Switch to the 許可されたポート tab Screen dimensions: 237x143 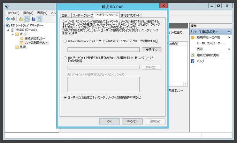(130, 15)
